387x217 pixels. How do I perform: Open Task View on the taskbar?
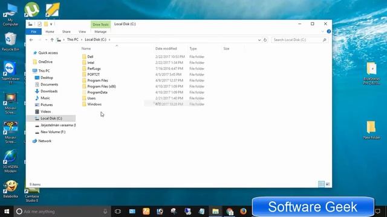pyautogui.click(x=118, y=212)
